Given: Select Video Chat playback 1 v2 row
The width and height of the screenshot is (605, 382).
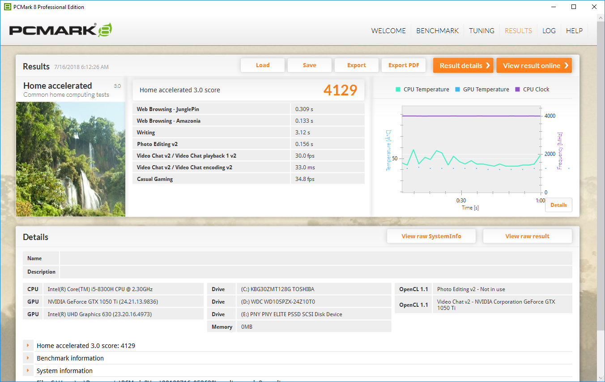Looking at the screenshot, I should [x=248, y=155].
